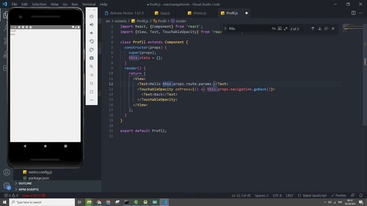Open the Terminal menu
Image resolution: width=367 pixels, height=206 pixels.
[89, 4]
